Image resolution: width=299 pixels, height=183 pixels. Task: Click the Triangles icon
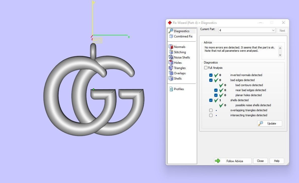tap(171, 68)
